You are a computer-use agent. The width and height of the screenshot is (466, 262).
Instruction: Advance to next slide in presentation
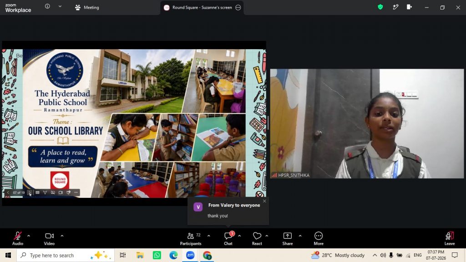30,192
